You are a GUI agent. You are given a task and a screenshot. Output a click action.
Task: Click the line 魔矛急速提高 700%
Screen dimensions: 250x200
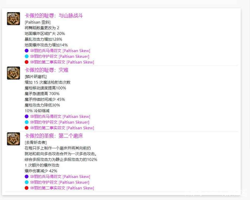42,94
